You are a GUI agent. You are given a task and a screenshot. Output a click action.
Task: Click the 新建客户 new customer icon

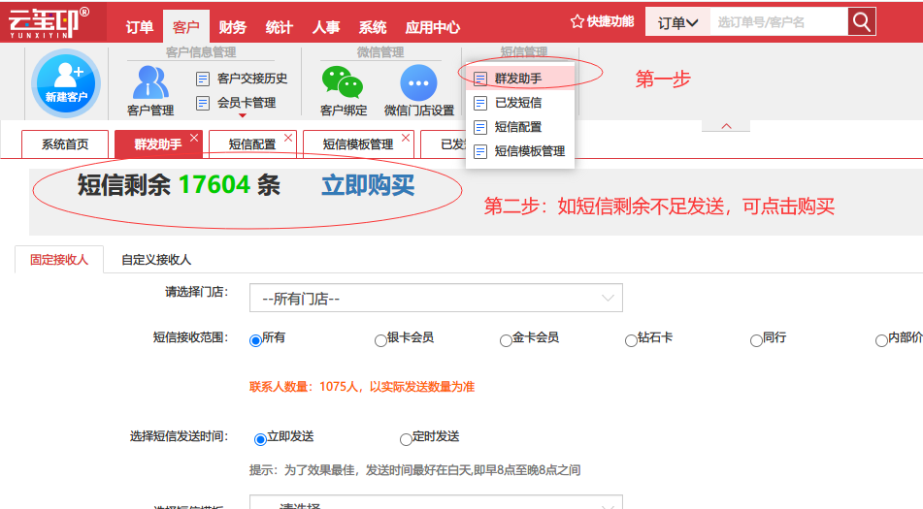[65, 81]
